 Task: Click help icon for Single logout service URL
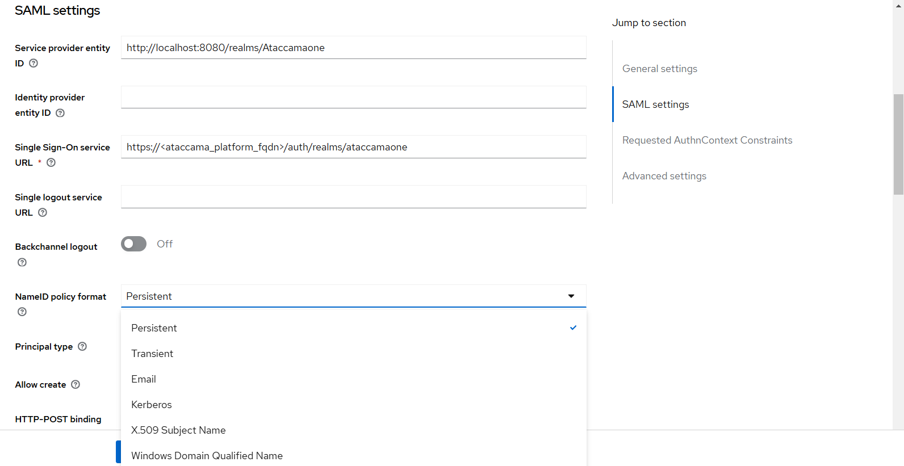tap(43, 213)
